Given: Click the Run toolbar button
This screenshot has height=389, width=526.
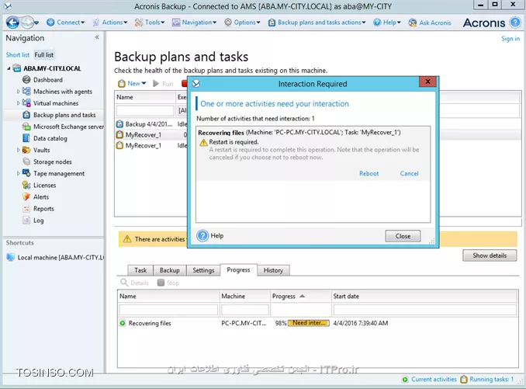Looking at the screenshot, I should [x=163, y=84].
